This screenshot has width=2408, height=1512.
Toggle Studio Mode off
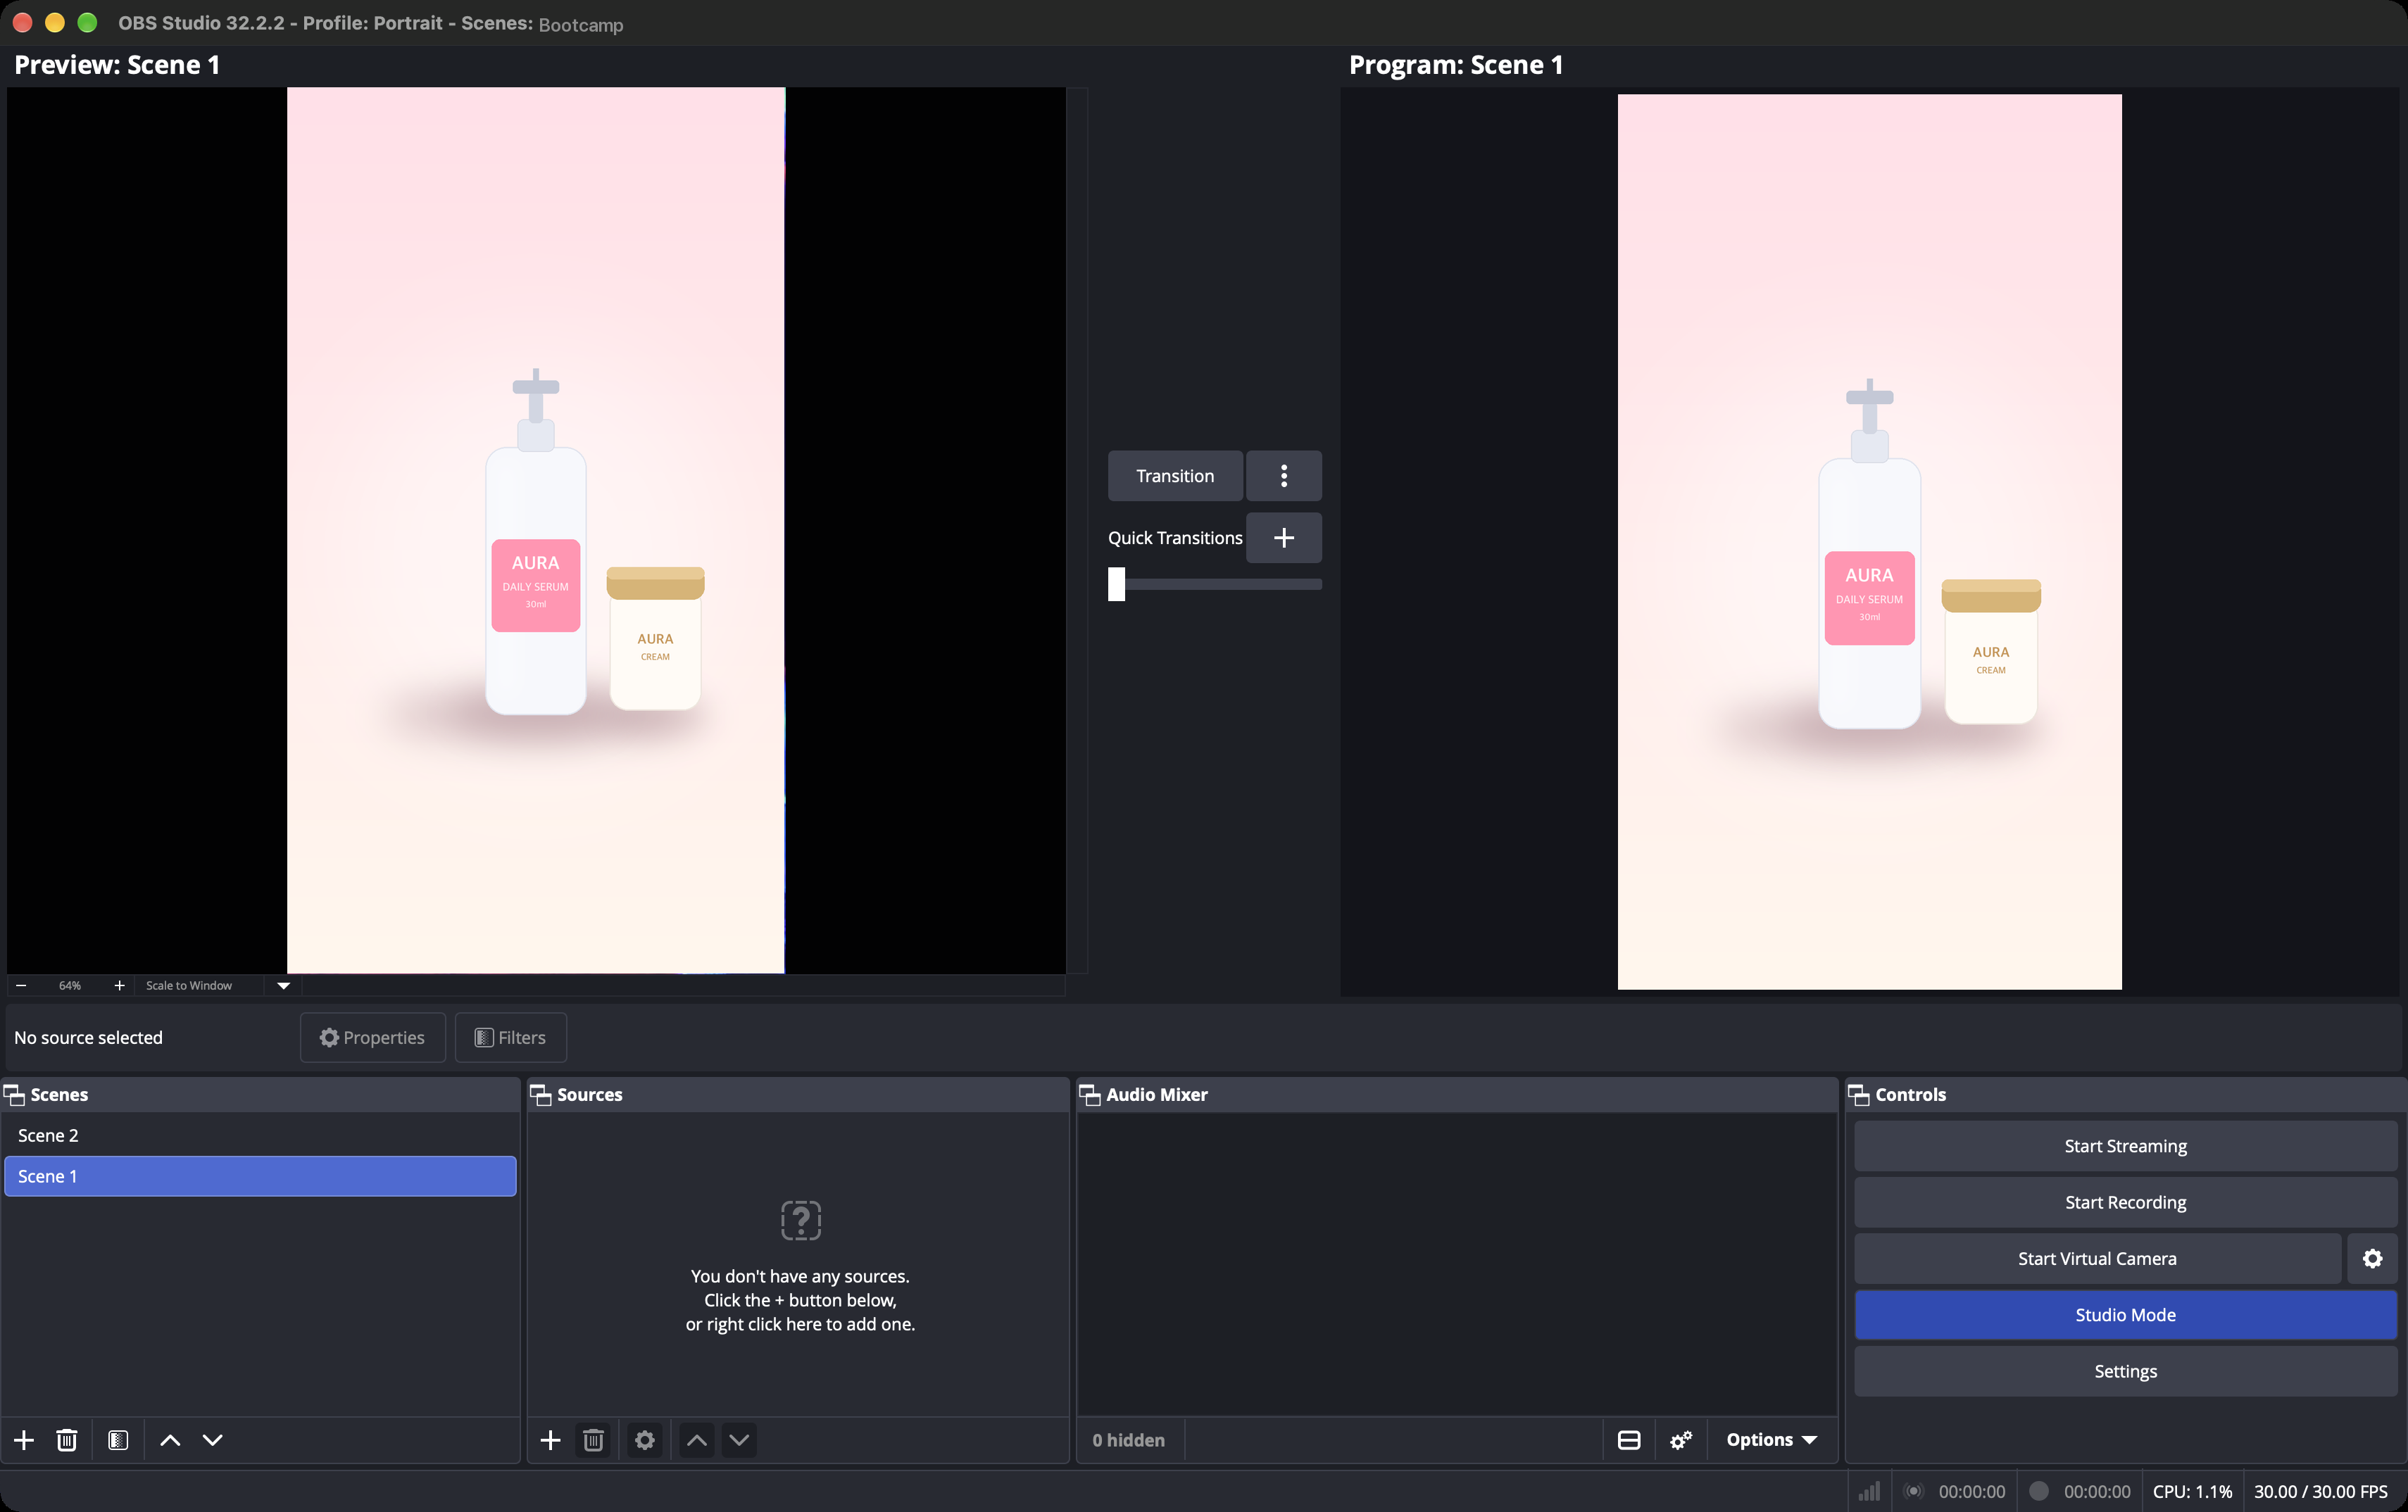pyautogui.click(x=2125, y=1315)
